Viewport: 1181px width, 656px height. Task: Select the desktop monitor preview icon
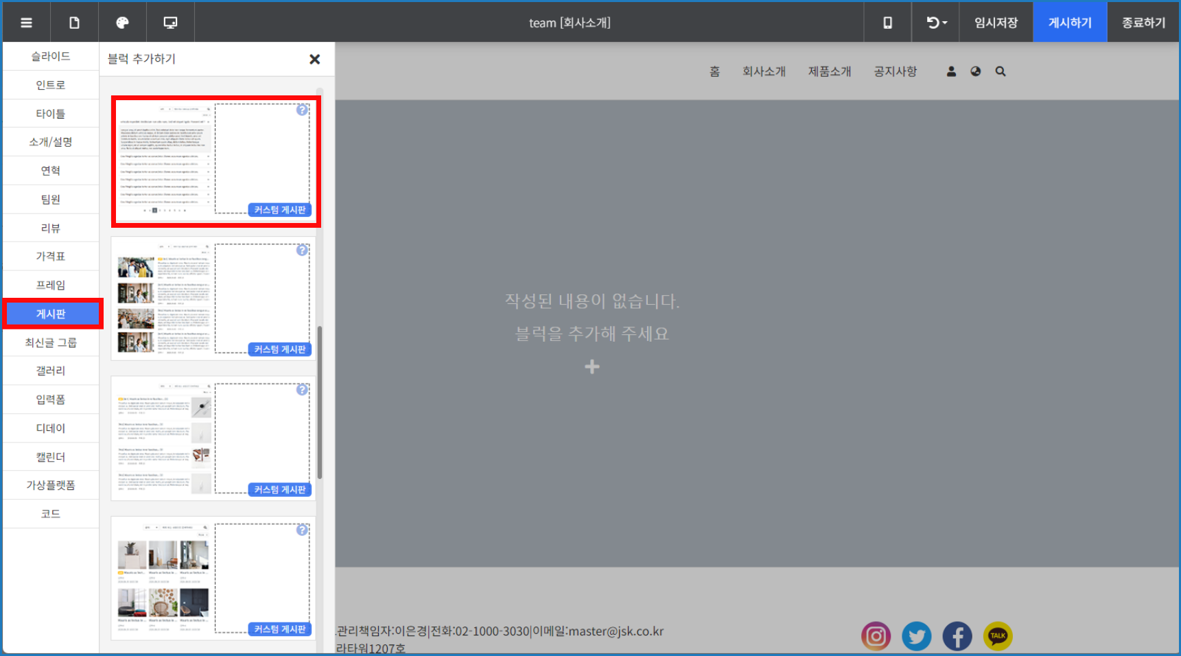coord(170,23)
